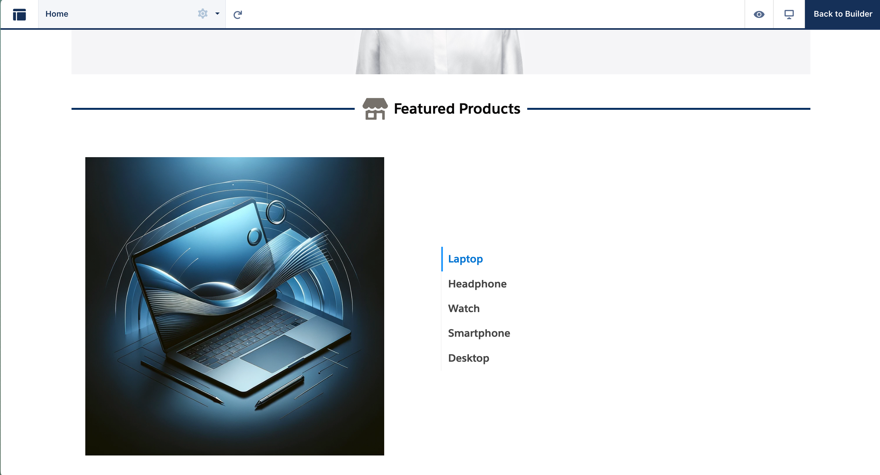This screenshot has height=475, width=880.
Task: Open the Desktop product tab
Action: (x=468, y=358)
